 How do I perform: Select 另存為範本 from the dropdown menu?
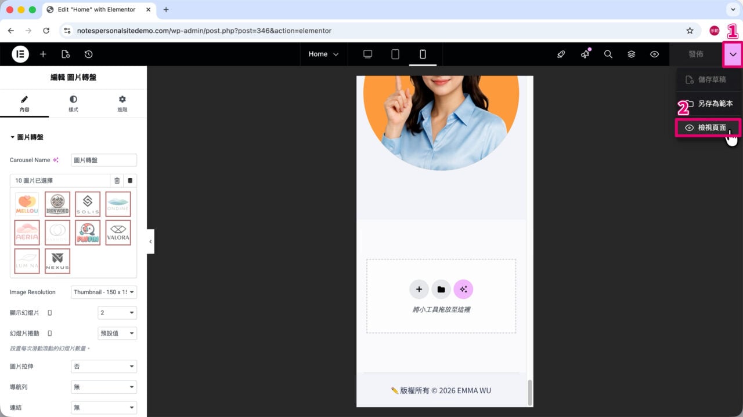click(x=708, y=104)
